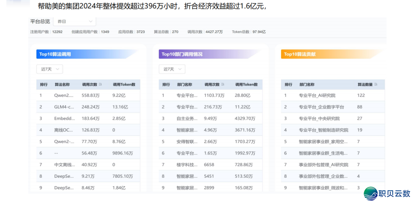413x203 pixels.
Task: Click the 7805.10万 token cell
Action: click(x=123, y=176)
